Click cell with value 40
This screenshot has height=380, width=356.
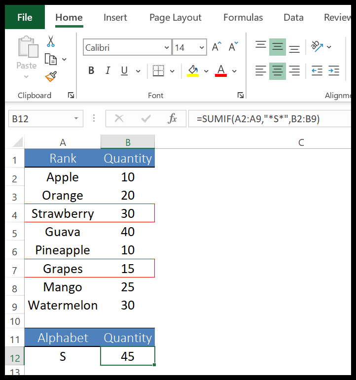[x=128, y=232]
